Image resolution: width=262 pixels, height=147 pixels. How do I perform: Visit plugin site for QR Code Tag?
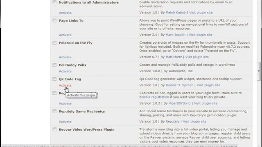(208, 85)
